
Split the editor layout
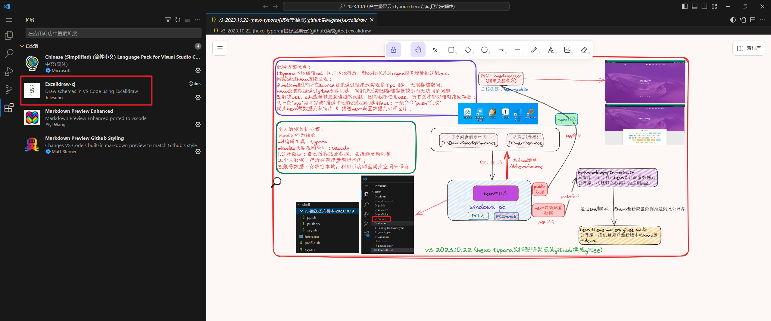[753, 20]
